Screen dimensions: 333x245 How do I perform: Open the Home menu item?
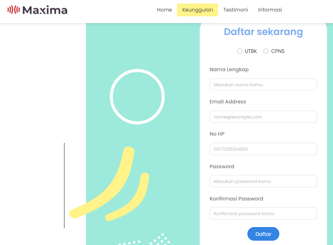coord(164,10)
